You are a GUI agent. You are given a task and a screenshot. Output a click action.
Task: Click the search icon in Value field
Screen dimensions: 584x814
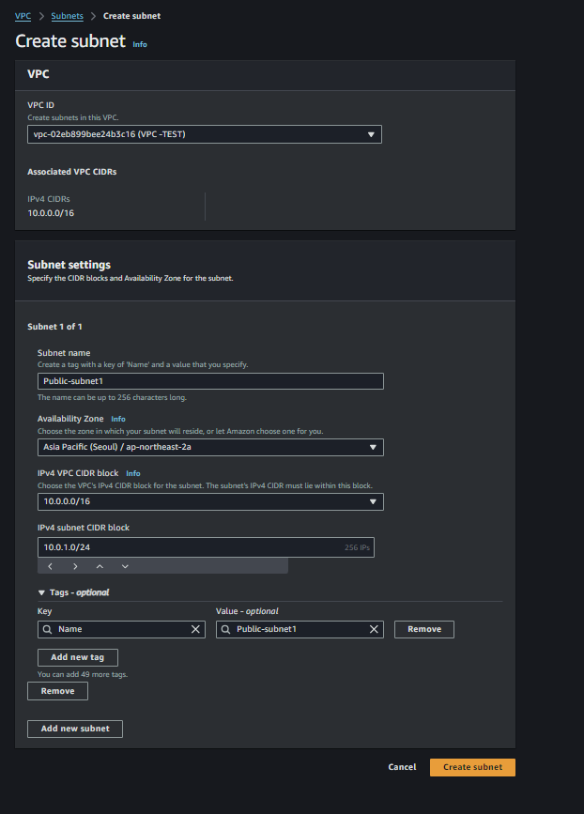[x=226, y=629]
